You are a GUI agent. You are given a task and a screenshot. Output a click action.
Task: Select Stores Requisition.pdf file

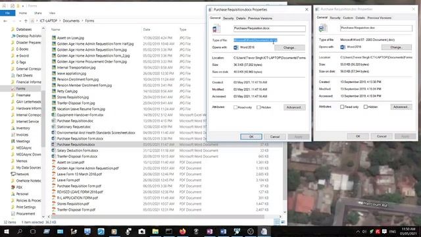tap(73, 203)
